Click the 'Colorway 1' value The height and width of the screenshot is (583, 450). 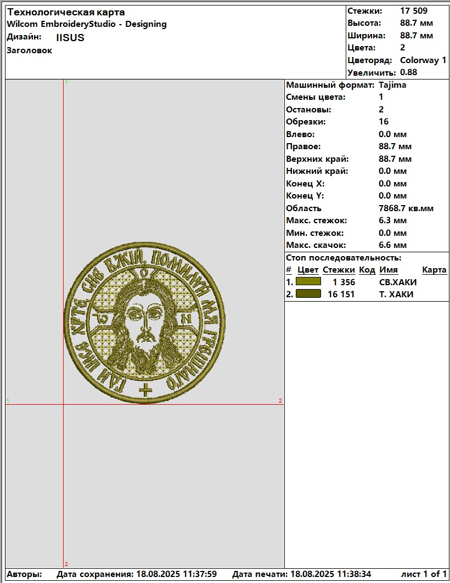click(423, 60)
